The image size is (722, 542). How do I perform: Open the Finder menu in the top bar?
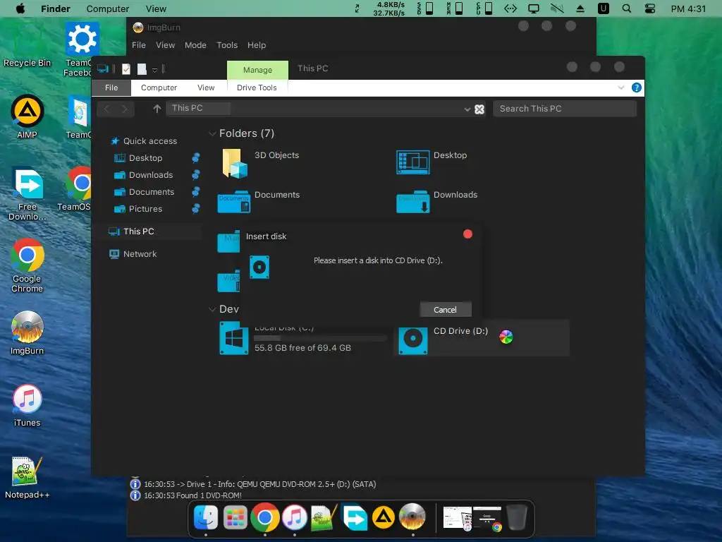pyautogui.click(x=55, y=8)
